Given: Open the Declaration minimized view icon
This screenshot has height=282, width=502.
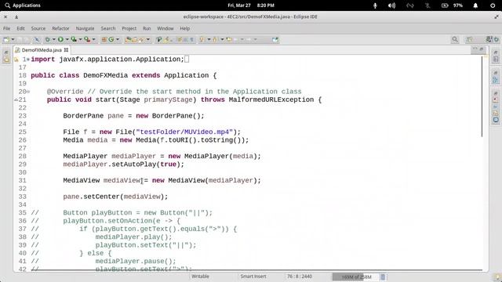Looking at the screenshot, I should point(496,113).
